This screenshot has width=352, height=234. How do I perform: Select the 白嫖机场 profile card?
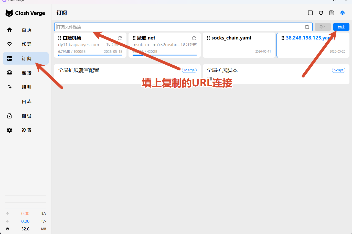(90, 45)
